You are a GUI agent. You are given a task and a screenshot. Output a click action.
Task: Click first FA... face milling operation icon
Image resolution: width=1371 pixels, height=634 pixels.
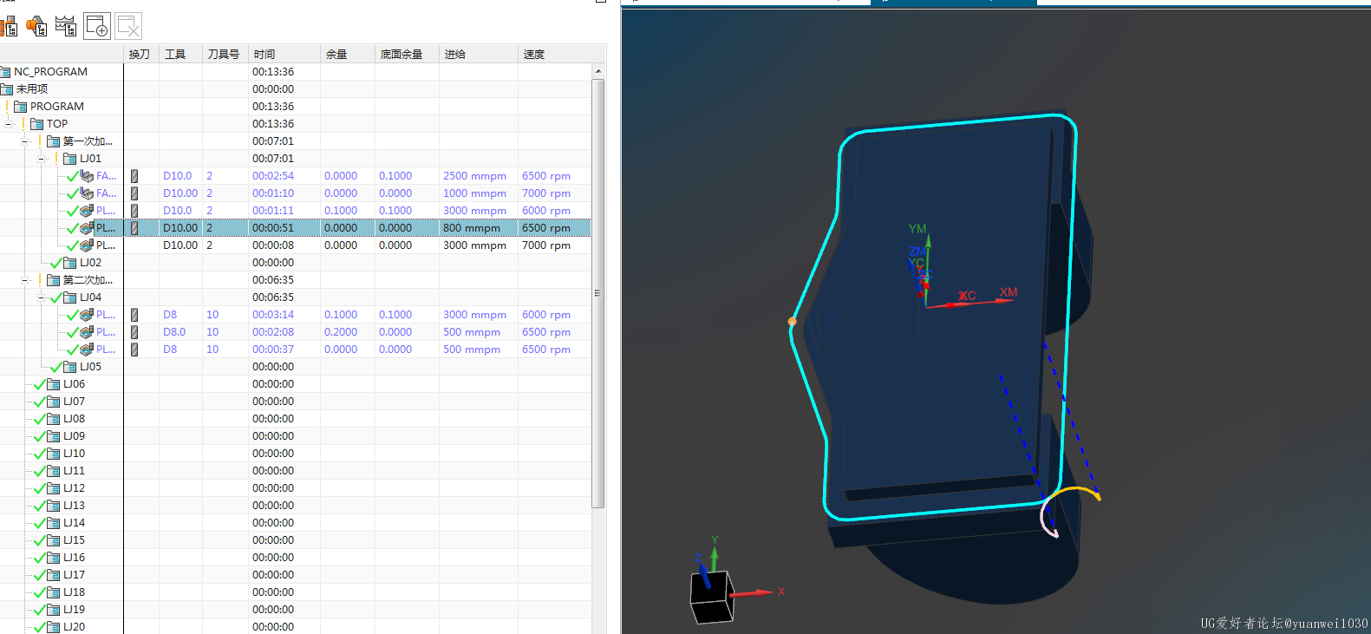[x=87, y=176]
